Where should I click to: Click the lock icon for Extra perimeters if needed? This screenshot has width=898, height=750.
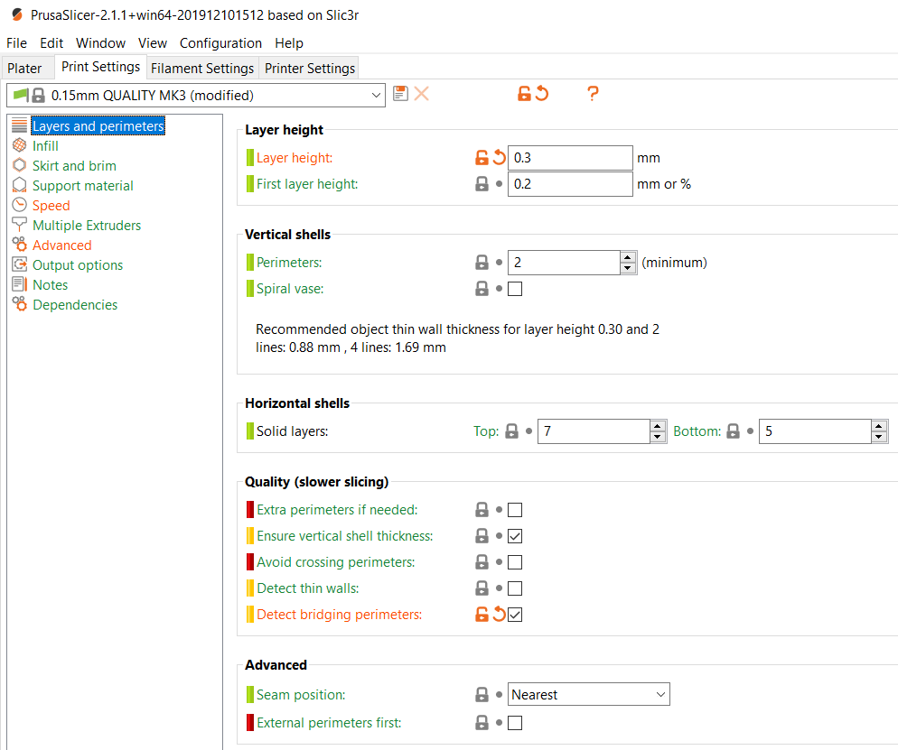tap(482, 510)
